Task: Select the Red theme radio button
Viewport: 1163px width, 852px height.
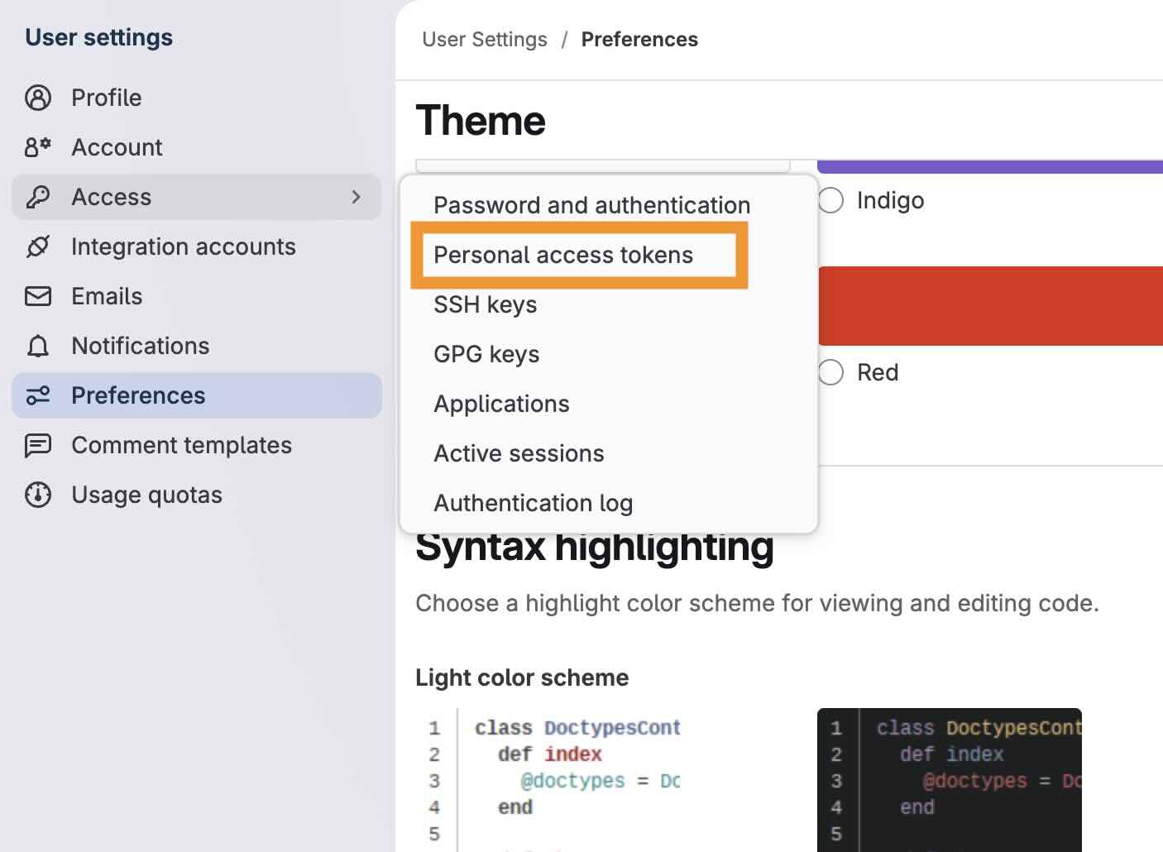Action: (x=830, y=372)
